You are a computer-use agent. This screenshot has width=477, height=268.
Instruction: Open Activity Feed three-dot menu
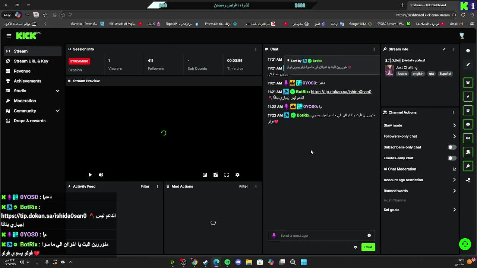pyautogui.click(x=157, y=186)
